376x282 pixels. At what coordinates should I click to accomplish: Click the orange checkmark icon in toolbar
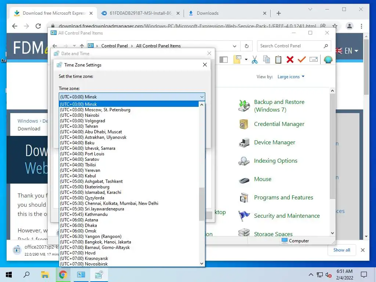[x=302, y=59]
